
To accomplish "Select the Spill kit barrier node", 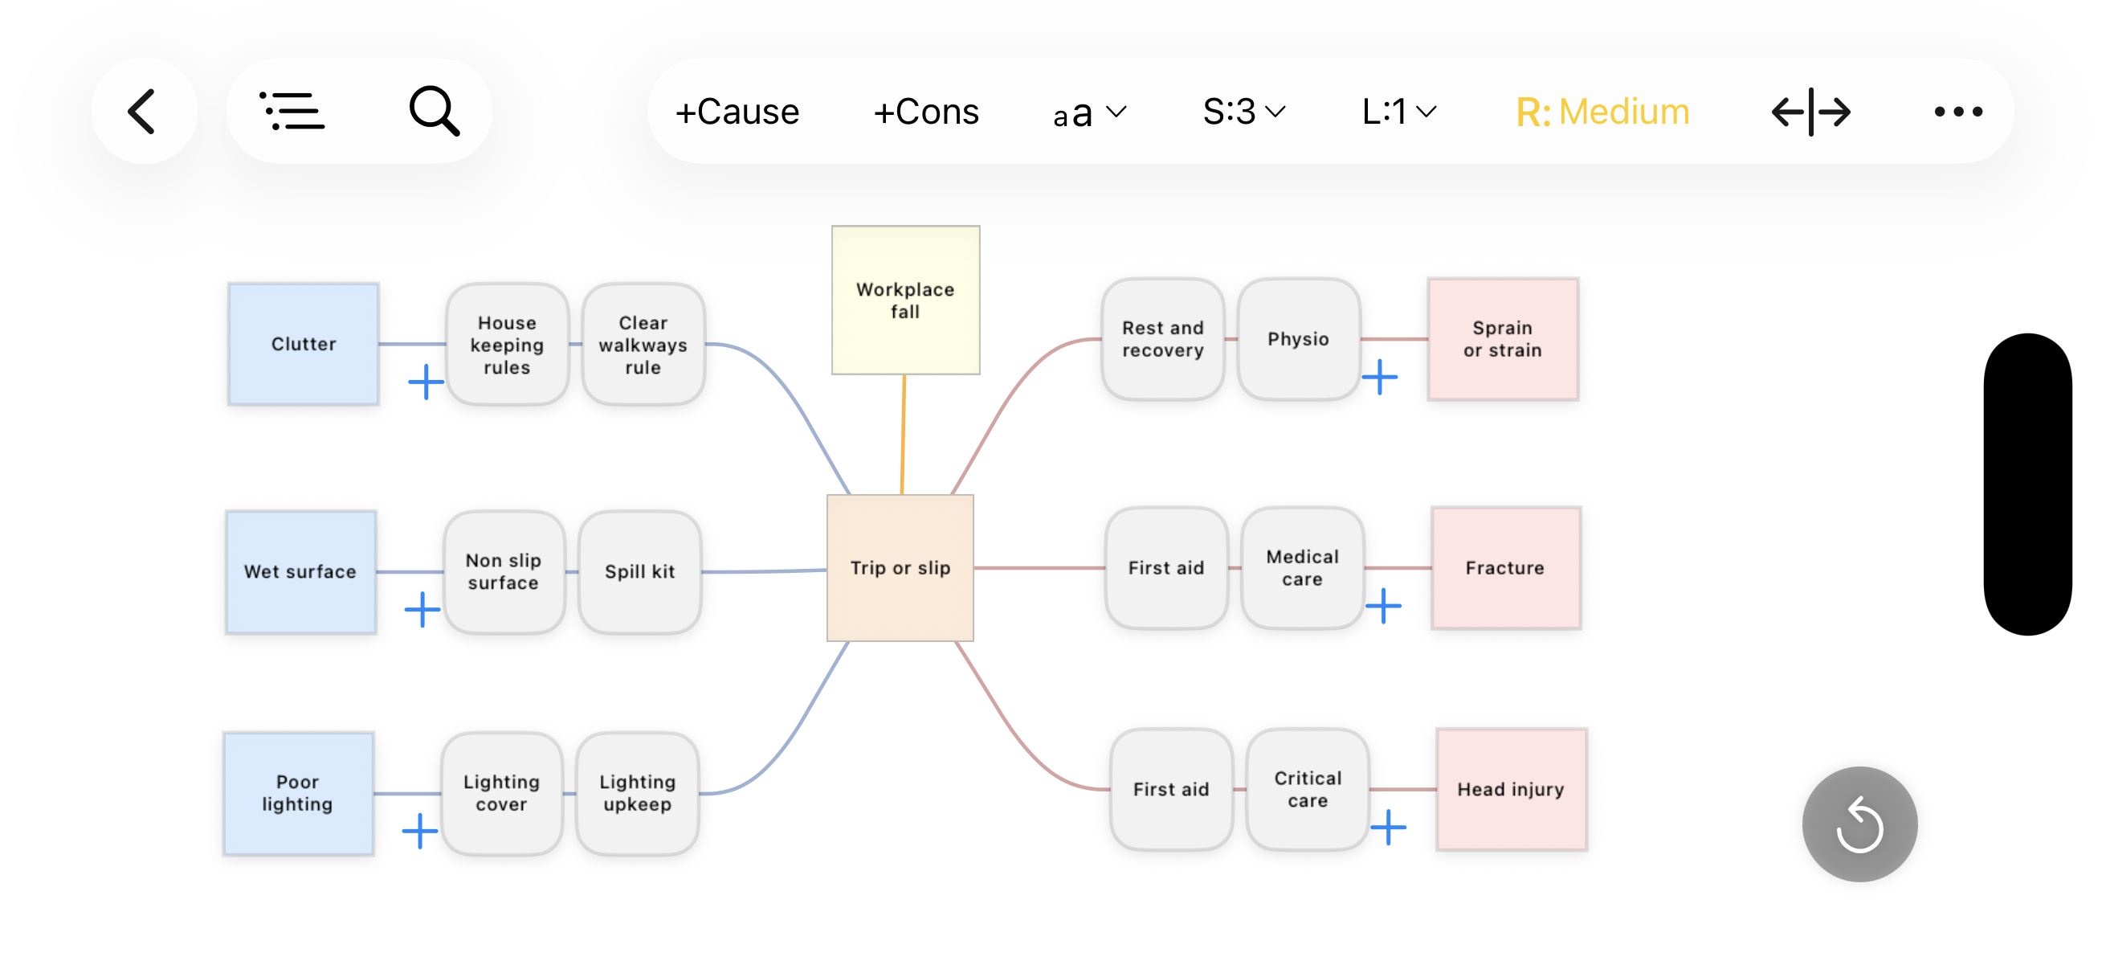I will 639,571.
